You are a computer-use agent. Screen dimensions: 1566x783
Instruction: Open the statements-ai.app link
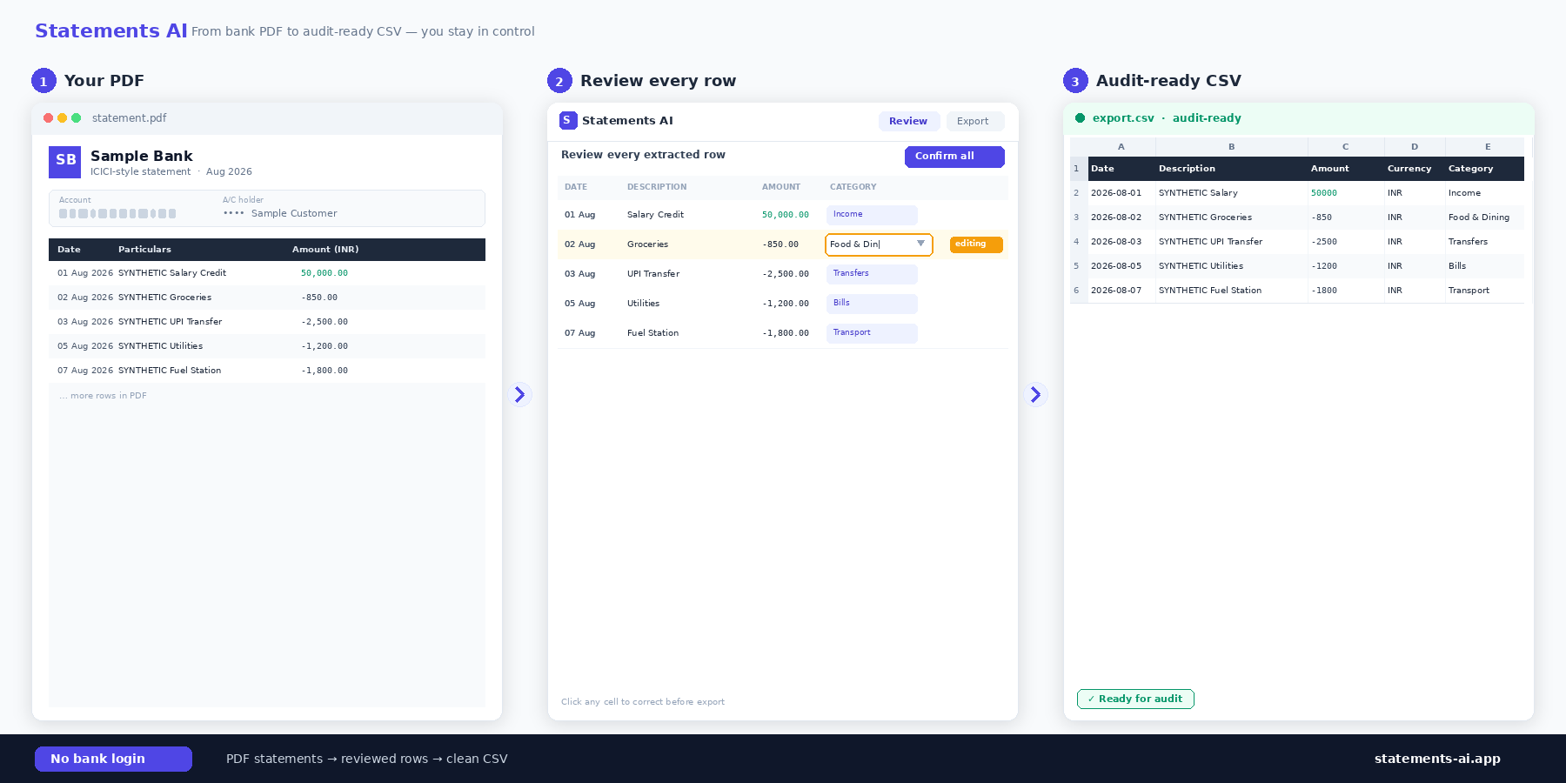click(x=1437, y=759)
